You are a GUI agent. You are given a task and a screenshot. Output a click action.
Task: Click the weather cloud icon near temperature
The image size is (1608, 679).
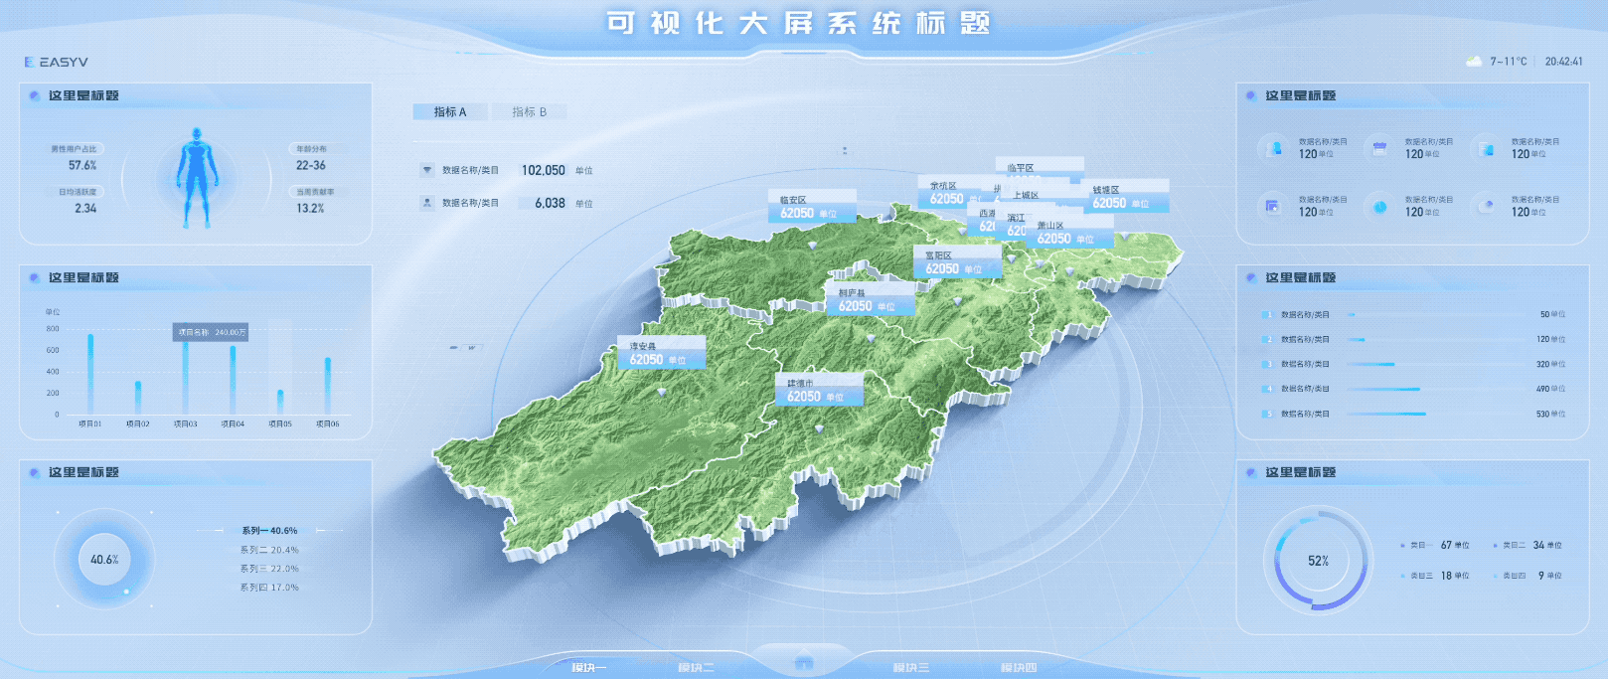coord(1474,61)
